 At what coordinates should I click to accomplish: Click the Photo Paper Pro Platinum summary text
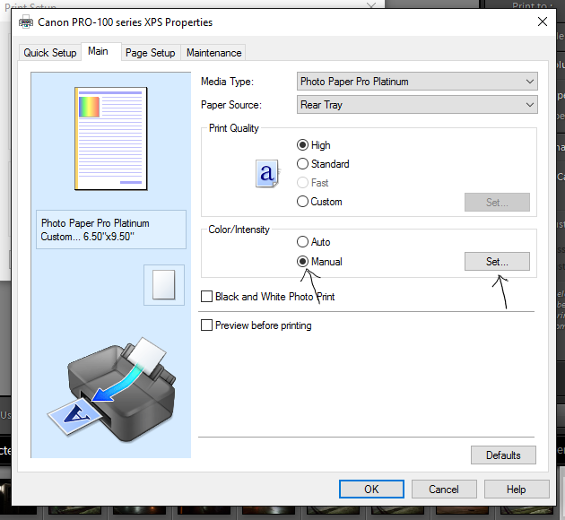[x=95, y=223]
